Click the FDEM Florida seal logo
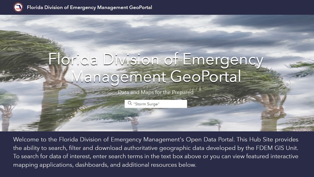This screenshot has width=314, height=177. point(18,7)
